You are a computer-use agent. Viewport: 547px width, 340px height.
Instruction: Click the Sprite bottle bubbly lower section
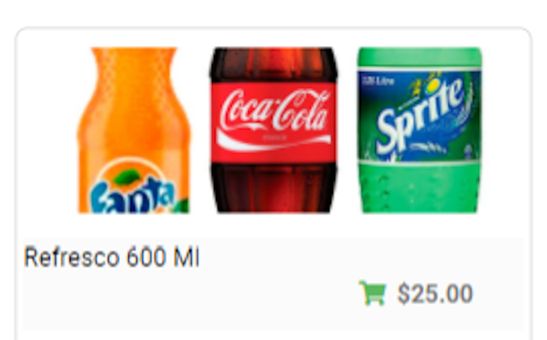[419, 188]
